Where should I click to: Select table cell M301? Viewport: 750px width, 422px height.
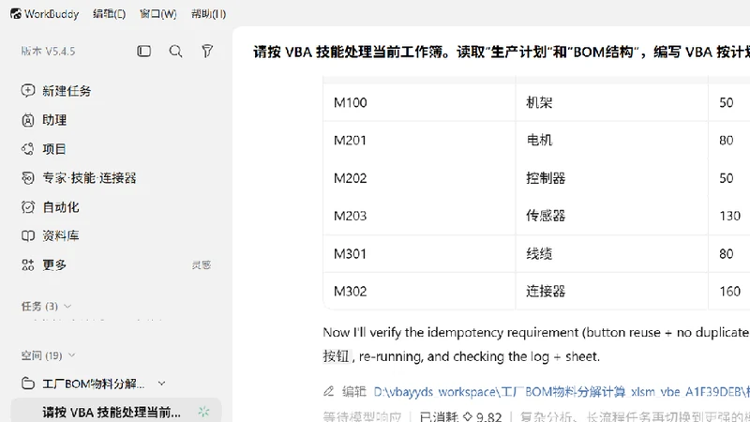[x=350, y=253]
